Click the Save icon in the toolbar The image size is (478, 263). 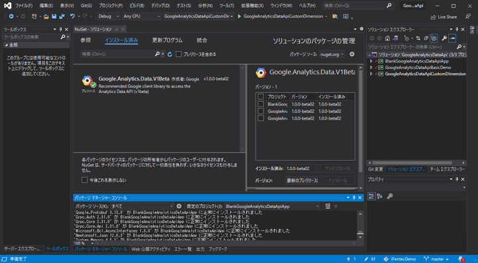(54, 17)
